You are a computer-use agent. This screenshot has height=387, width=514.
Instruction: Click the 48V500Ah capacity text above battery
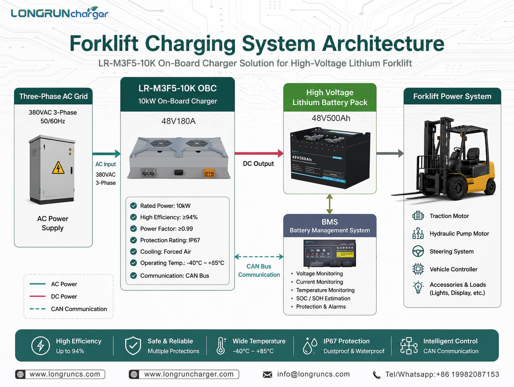point(331,118)
